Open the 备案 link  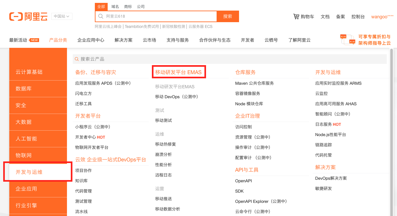[340, 16]
